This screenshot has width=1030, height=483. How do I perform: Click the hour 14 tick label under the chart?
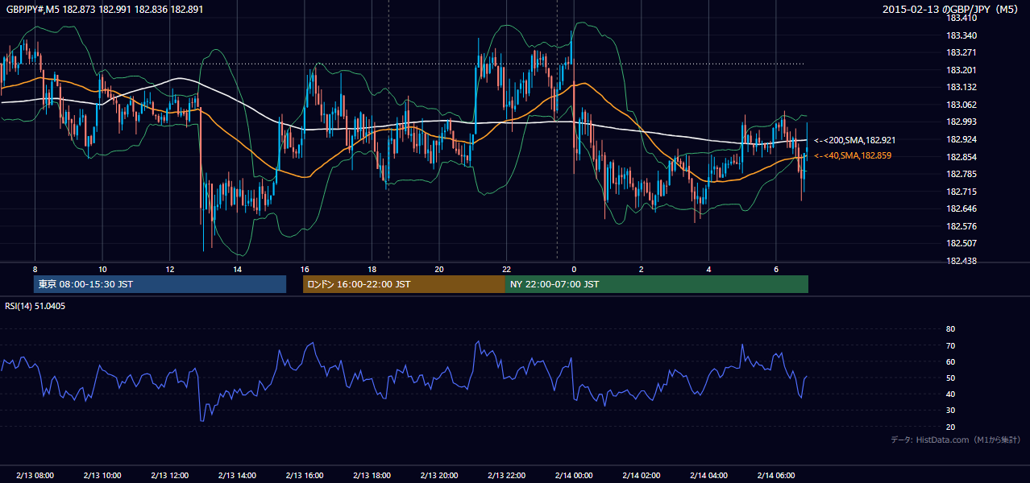237,269
